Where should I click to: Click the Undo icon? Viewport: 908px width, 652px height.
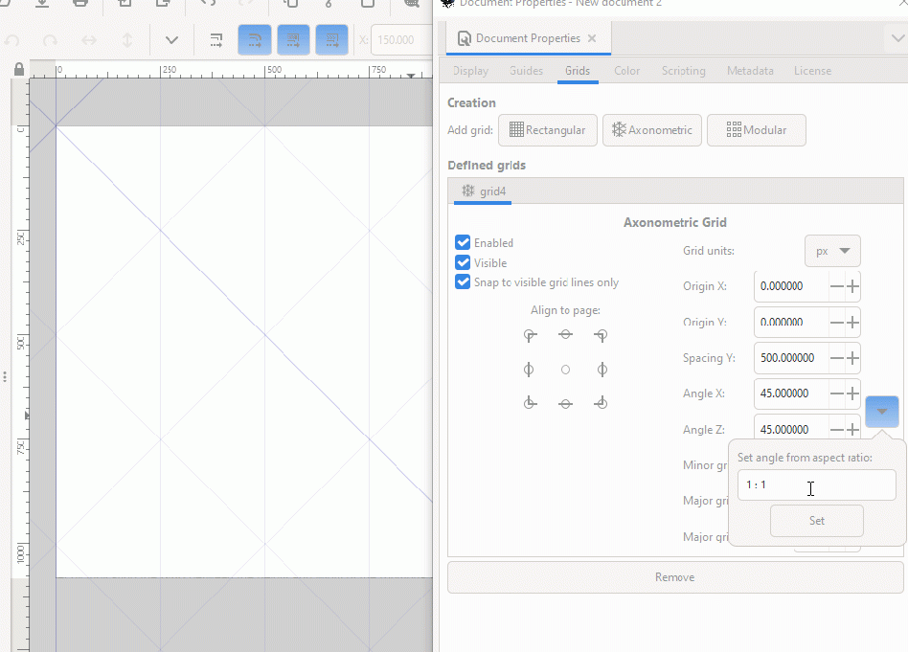(x=13, y=40)
